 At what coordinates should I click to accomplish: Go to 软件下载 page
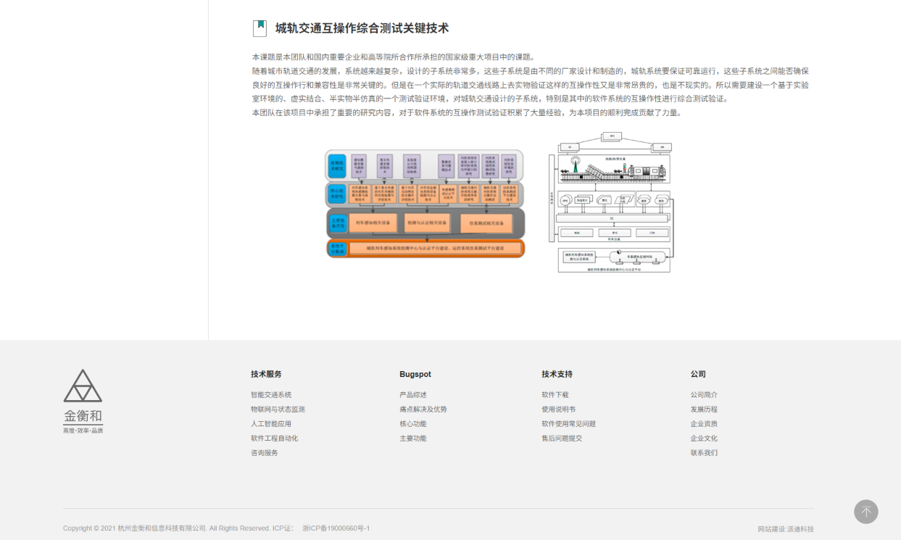555,395
